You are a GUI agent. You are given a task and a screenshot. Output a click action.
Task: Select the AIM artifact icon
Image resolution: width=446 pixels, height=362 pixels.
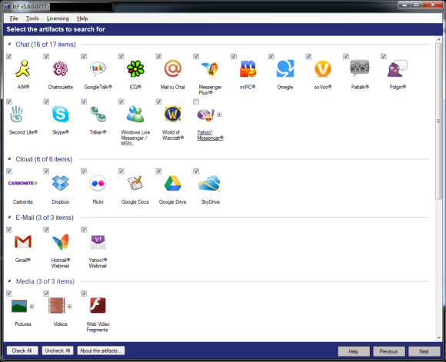tap(23, 68)
